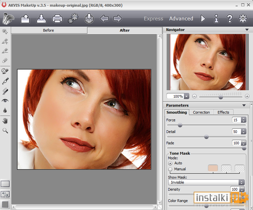This screenshot has height=210, width=253.
Task: Select the red eye removal tool
Action: click(x=5, y=101)
